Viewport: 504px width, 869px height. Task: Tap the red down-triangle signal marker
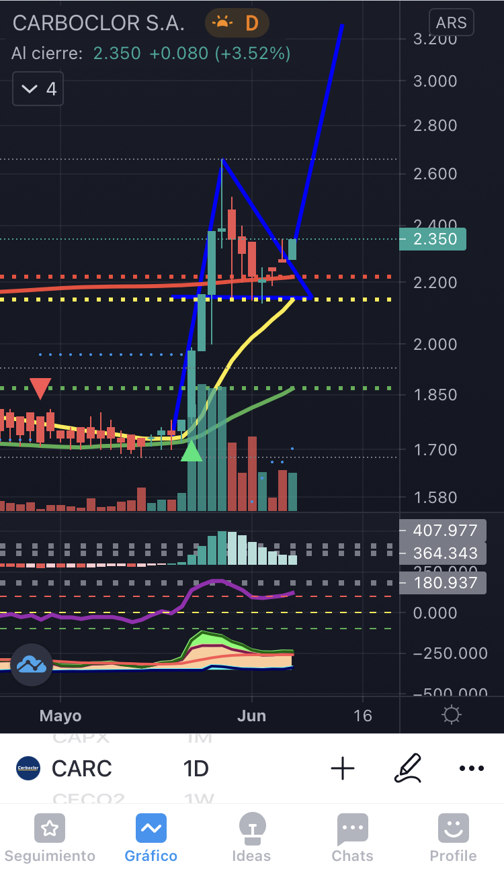point(40,389)
